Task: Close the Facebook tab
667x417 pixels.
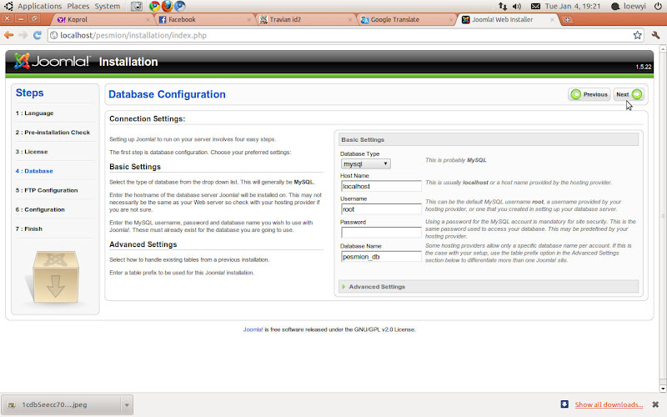Action: coord(248,19)
